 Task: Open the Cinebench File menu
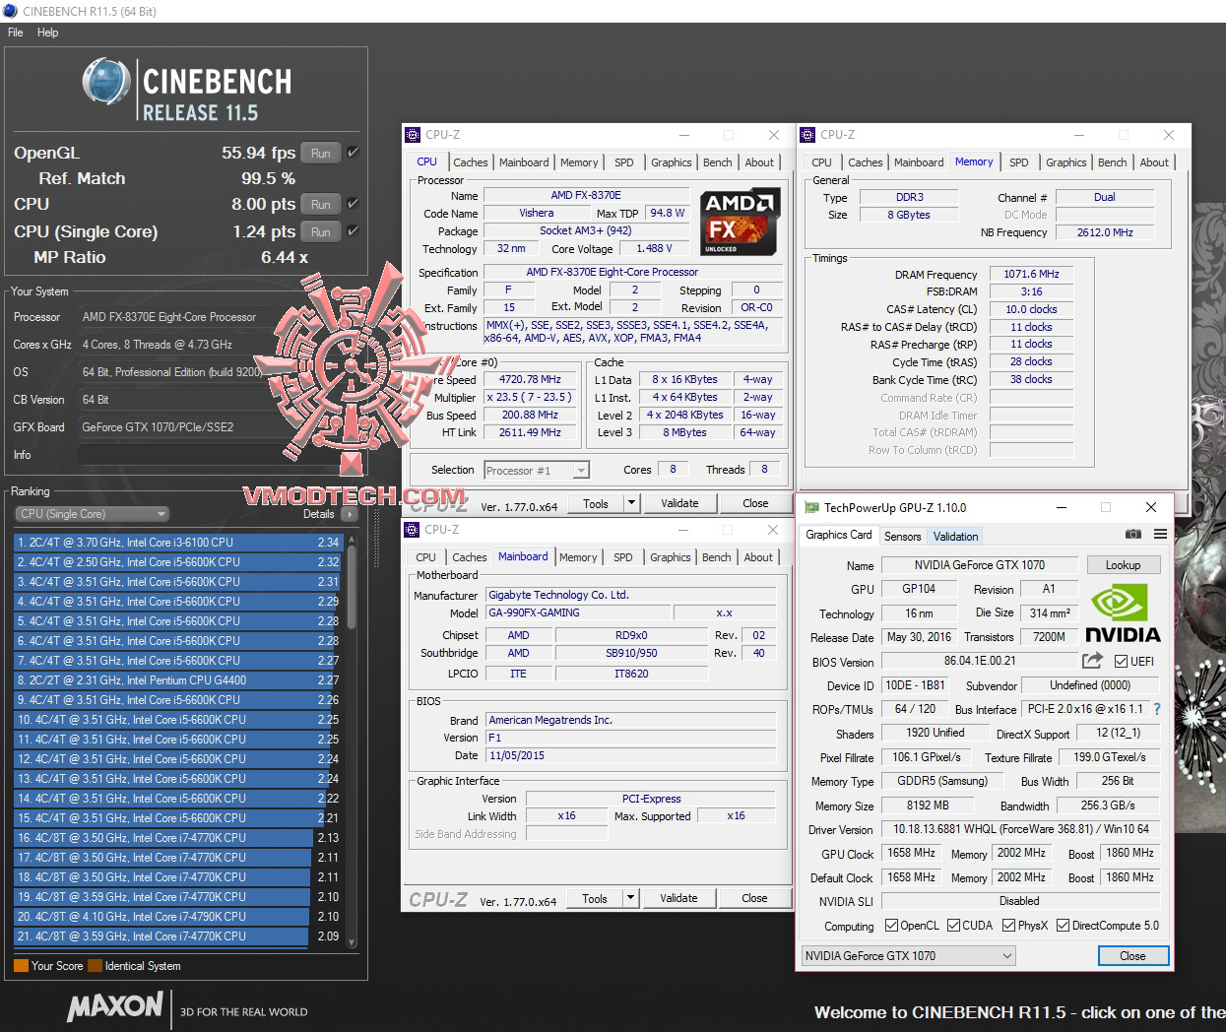(16, 32)
